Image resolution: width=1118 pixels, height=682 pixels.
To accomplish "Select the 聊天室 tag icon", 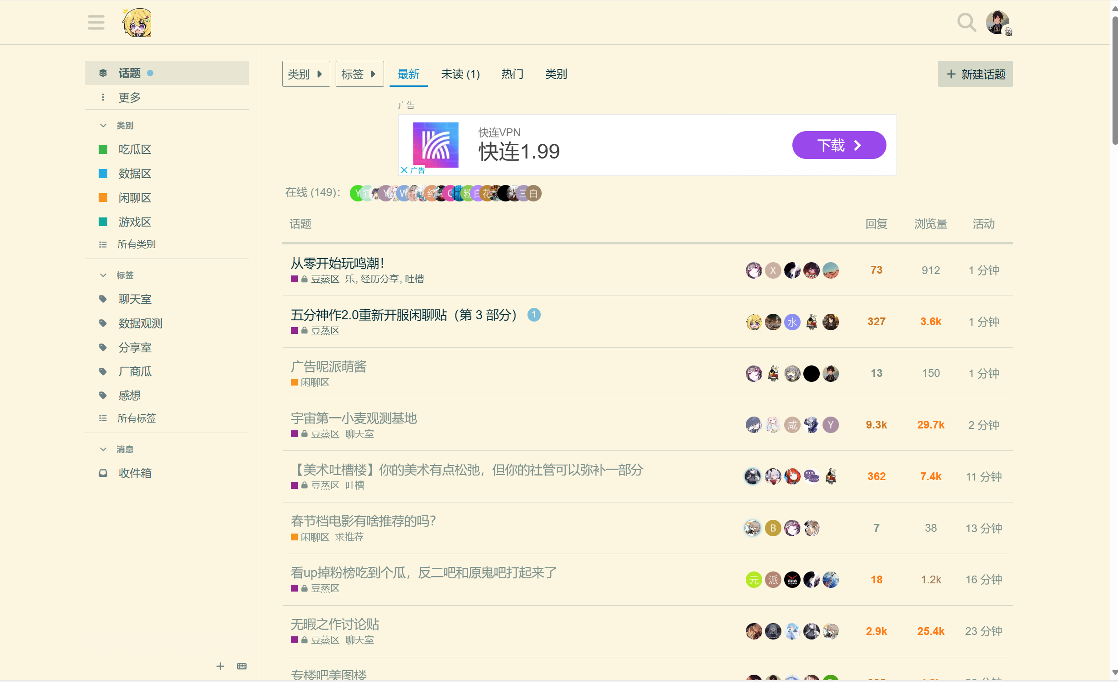I will coord(103,299).
